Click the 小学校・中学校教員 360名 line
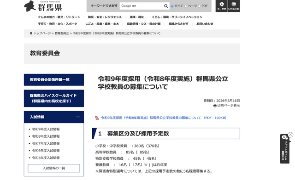 (127, 146)
